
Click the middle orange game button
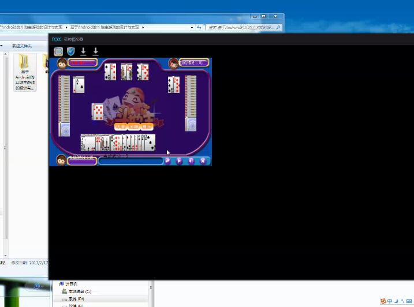point(134,127)
